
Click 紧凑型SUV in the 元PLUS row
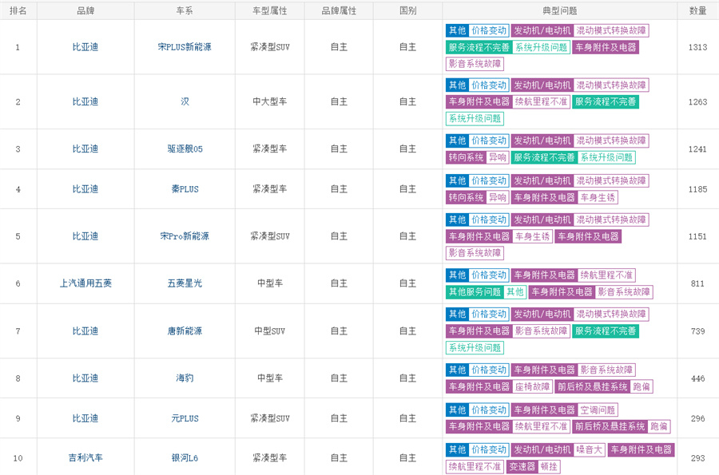coord(270,418)
